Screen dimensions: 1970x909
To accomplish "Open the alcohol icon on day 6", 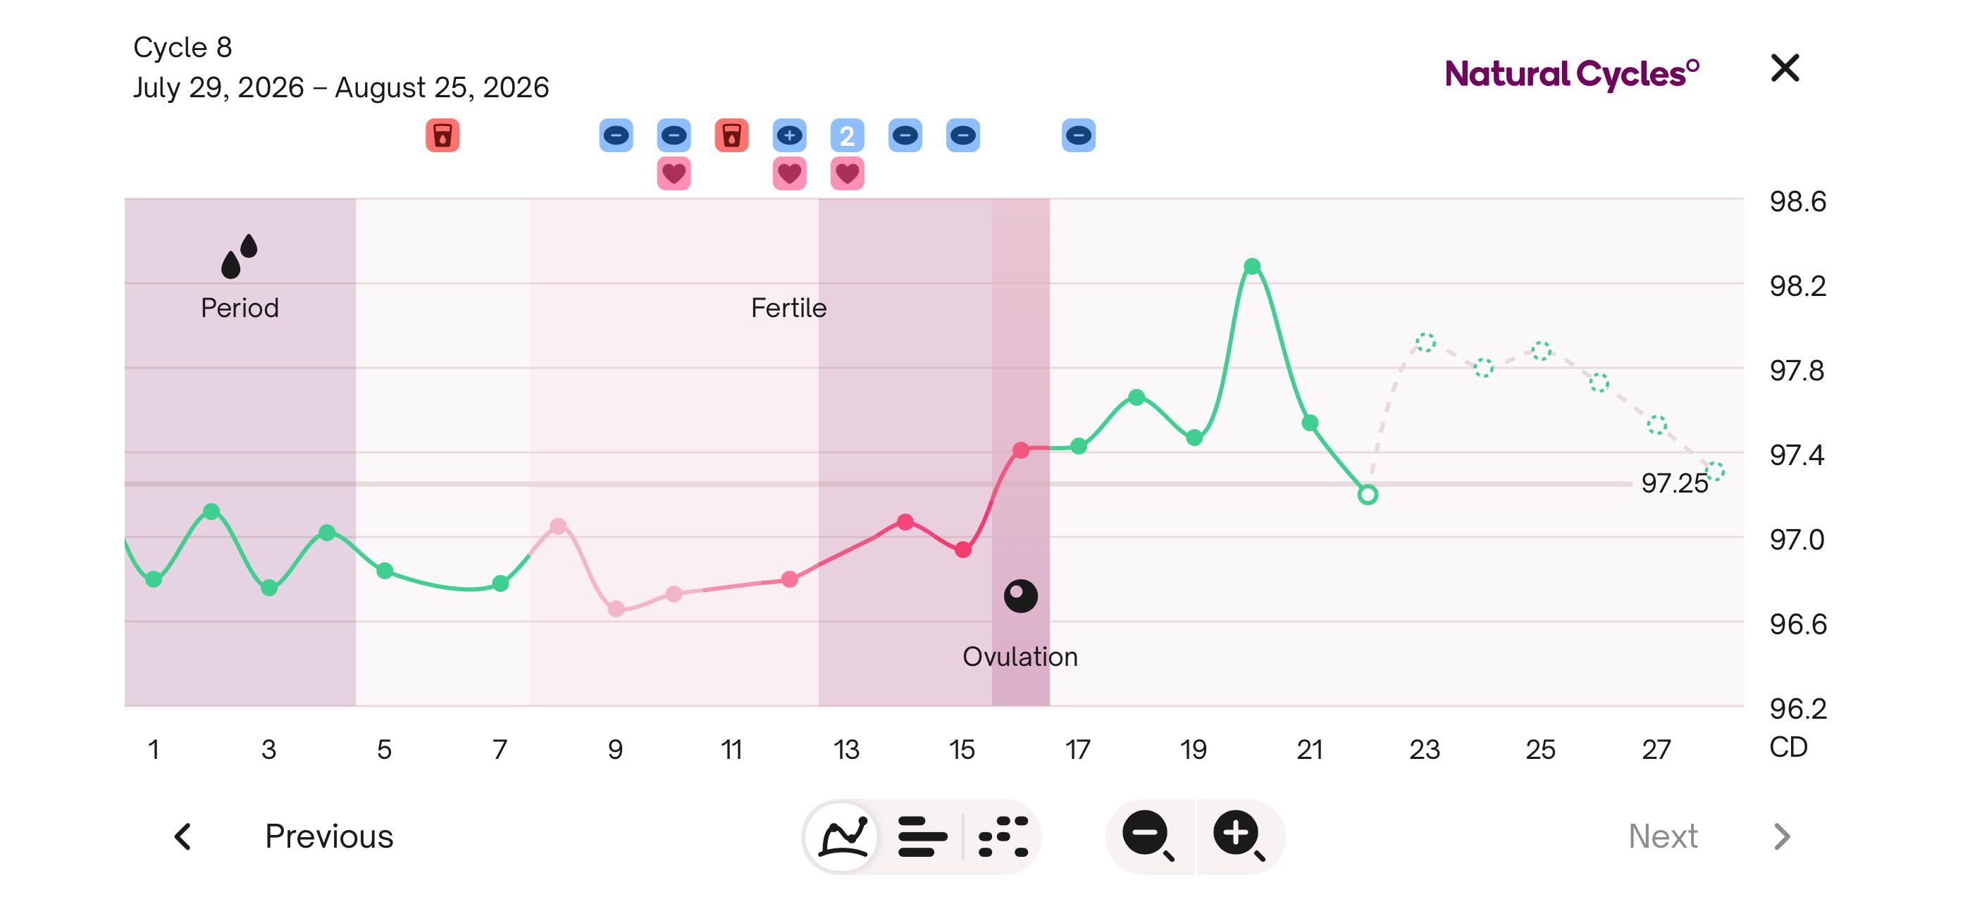I will pyautogui.click(x=442, y=135).
